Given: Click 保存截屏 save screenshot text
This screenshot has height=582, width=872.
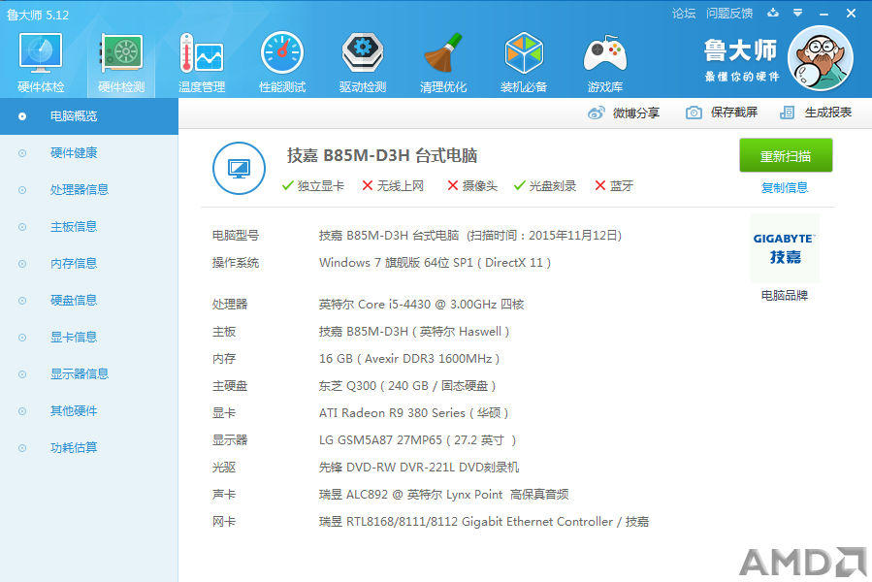Looking at the screenshot, I should click(733, 113).
